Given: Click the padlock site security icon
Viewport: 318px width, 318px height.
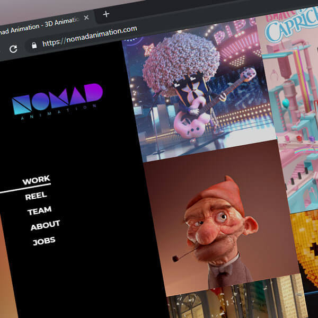Looking at the screenshot, I should (34, 45).
